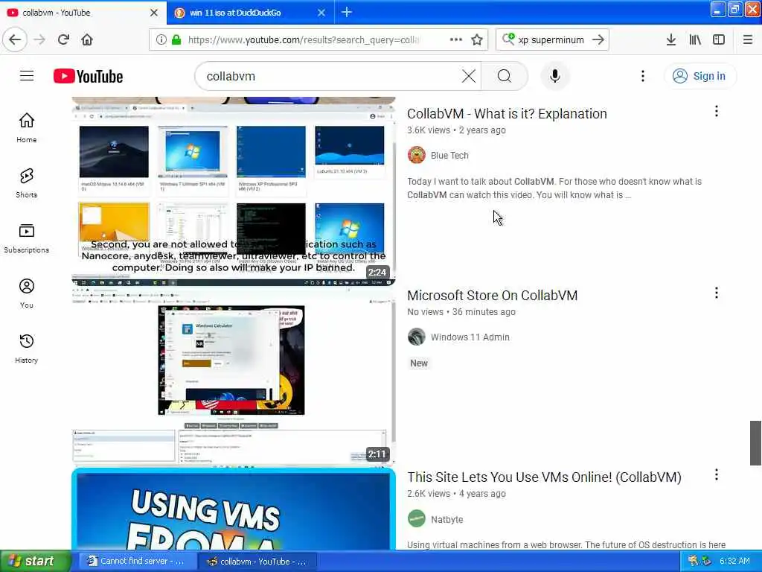Submit the xp superminum search arrow
The height and width of the screenshot is (572, 762).
[598, 39]
